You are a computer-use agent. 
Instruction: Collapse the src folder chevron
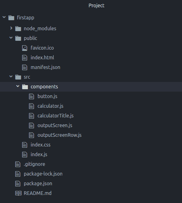(11, 77)
